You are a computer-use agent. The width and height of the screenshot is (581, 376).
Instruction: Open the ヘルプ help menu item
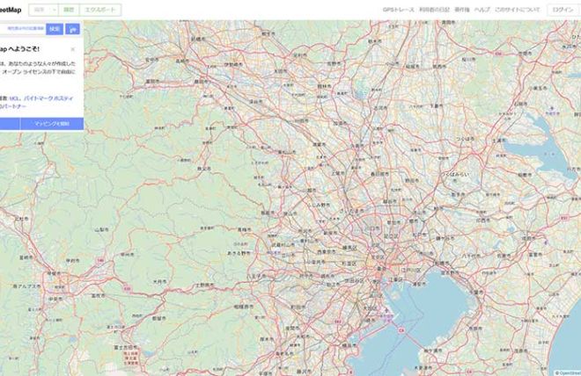point(482,9)
